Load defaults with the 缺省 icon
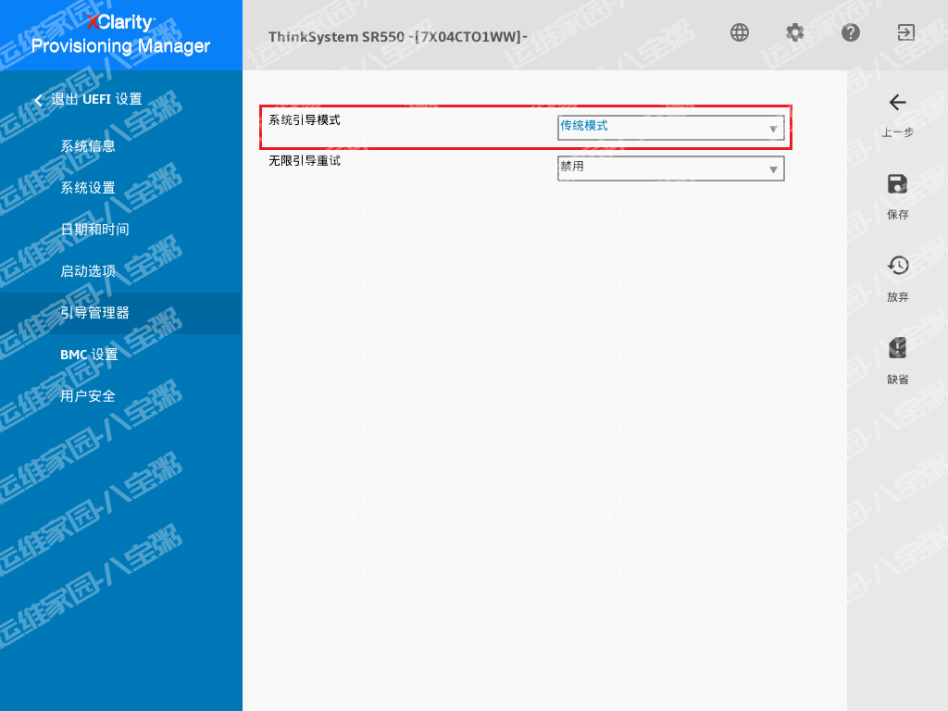 [897, 348]
